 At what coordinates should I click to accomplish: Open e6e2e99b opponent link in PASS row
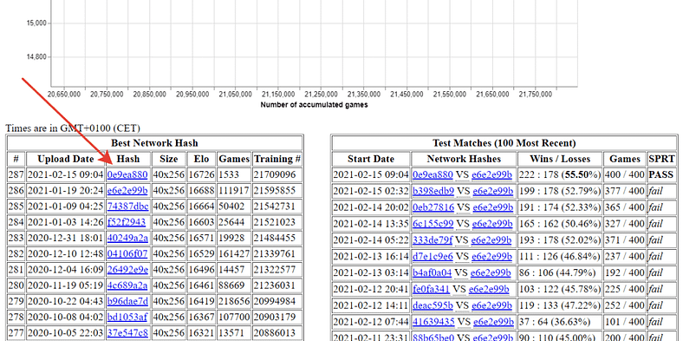pyautogui.click(x=491, y=175)
